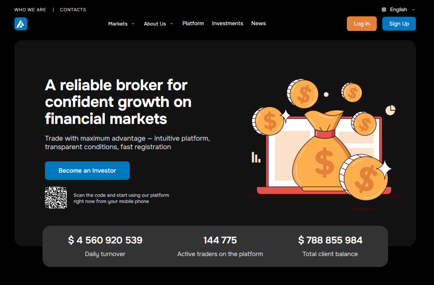This screenshot has width=434, height=285.
Task: Click the chevron next to English
Action: click(413, 9)
